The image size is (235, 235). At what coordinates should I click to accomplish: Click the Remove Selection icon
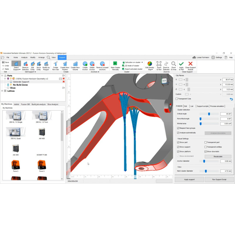tap(25, 64)
